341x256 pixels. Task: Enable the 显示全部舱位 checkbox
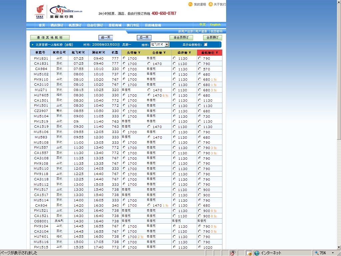point(205,44)
